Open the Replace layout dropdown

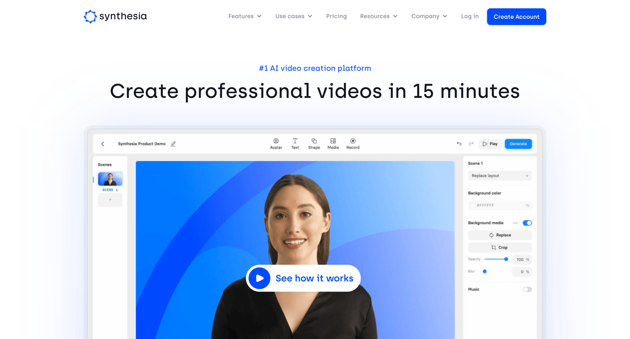point(500,176)
